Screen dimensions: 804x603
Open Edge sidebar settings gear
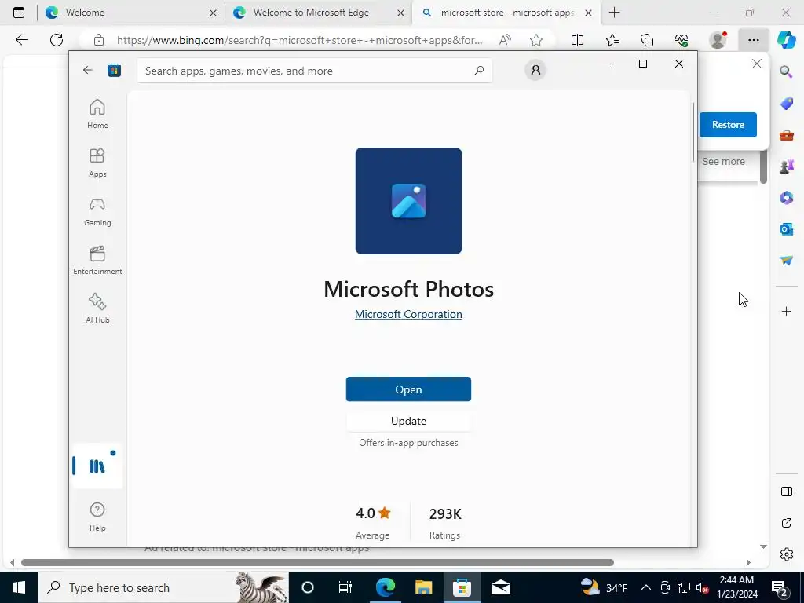[786, 554]
